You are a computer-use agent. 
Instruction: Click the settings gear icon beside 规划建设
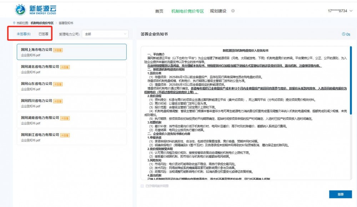(233, 11)
